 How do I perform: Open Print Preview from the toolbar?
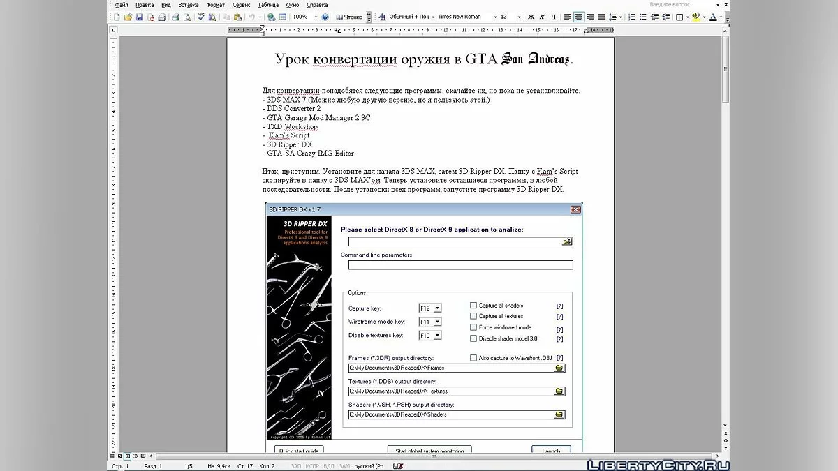click(186, 17)
